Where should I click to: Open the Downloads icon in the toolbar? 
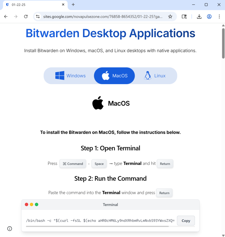(199, 16)
